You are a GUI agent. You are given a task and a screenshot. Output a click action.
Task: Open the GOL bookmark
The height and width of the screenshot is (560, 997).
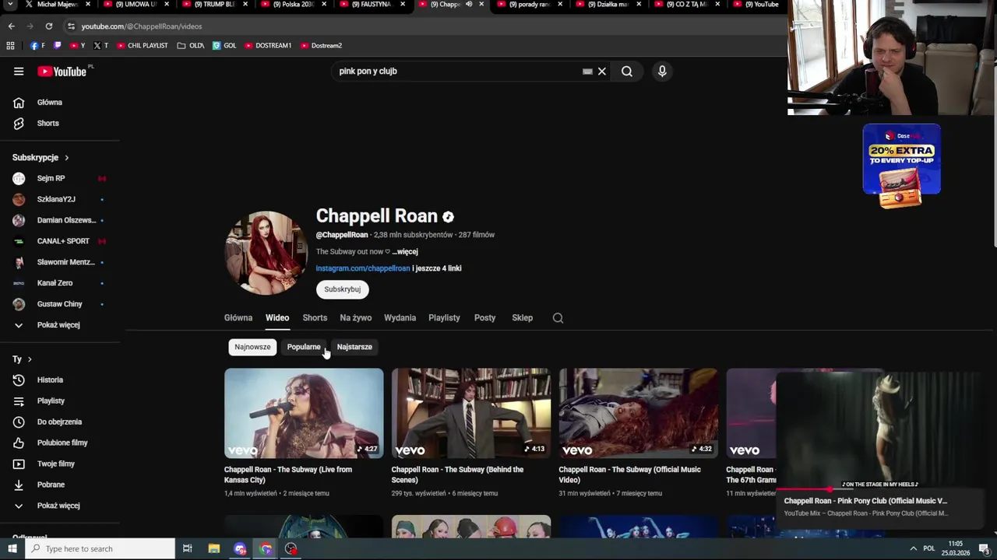click(x=224, y=46)
